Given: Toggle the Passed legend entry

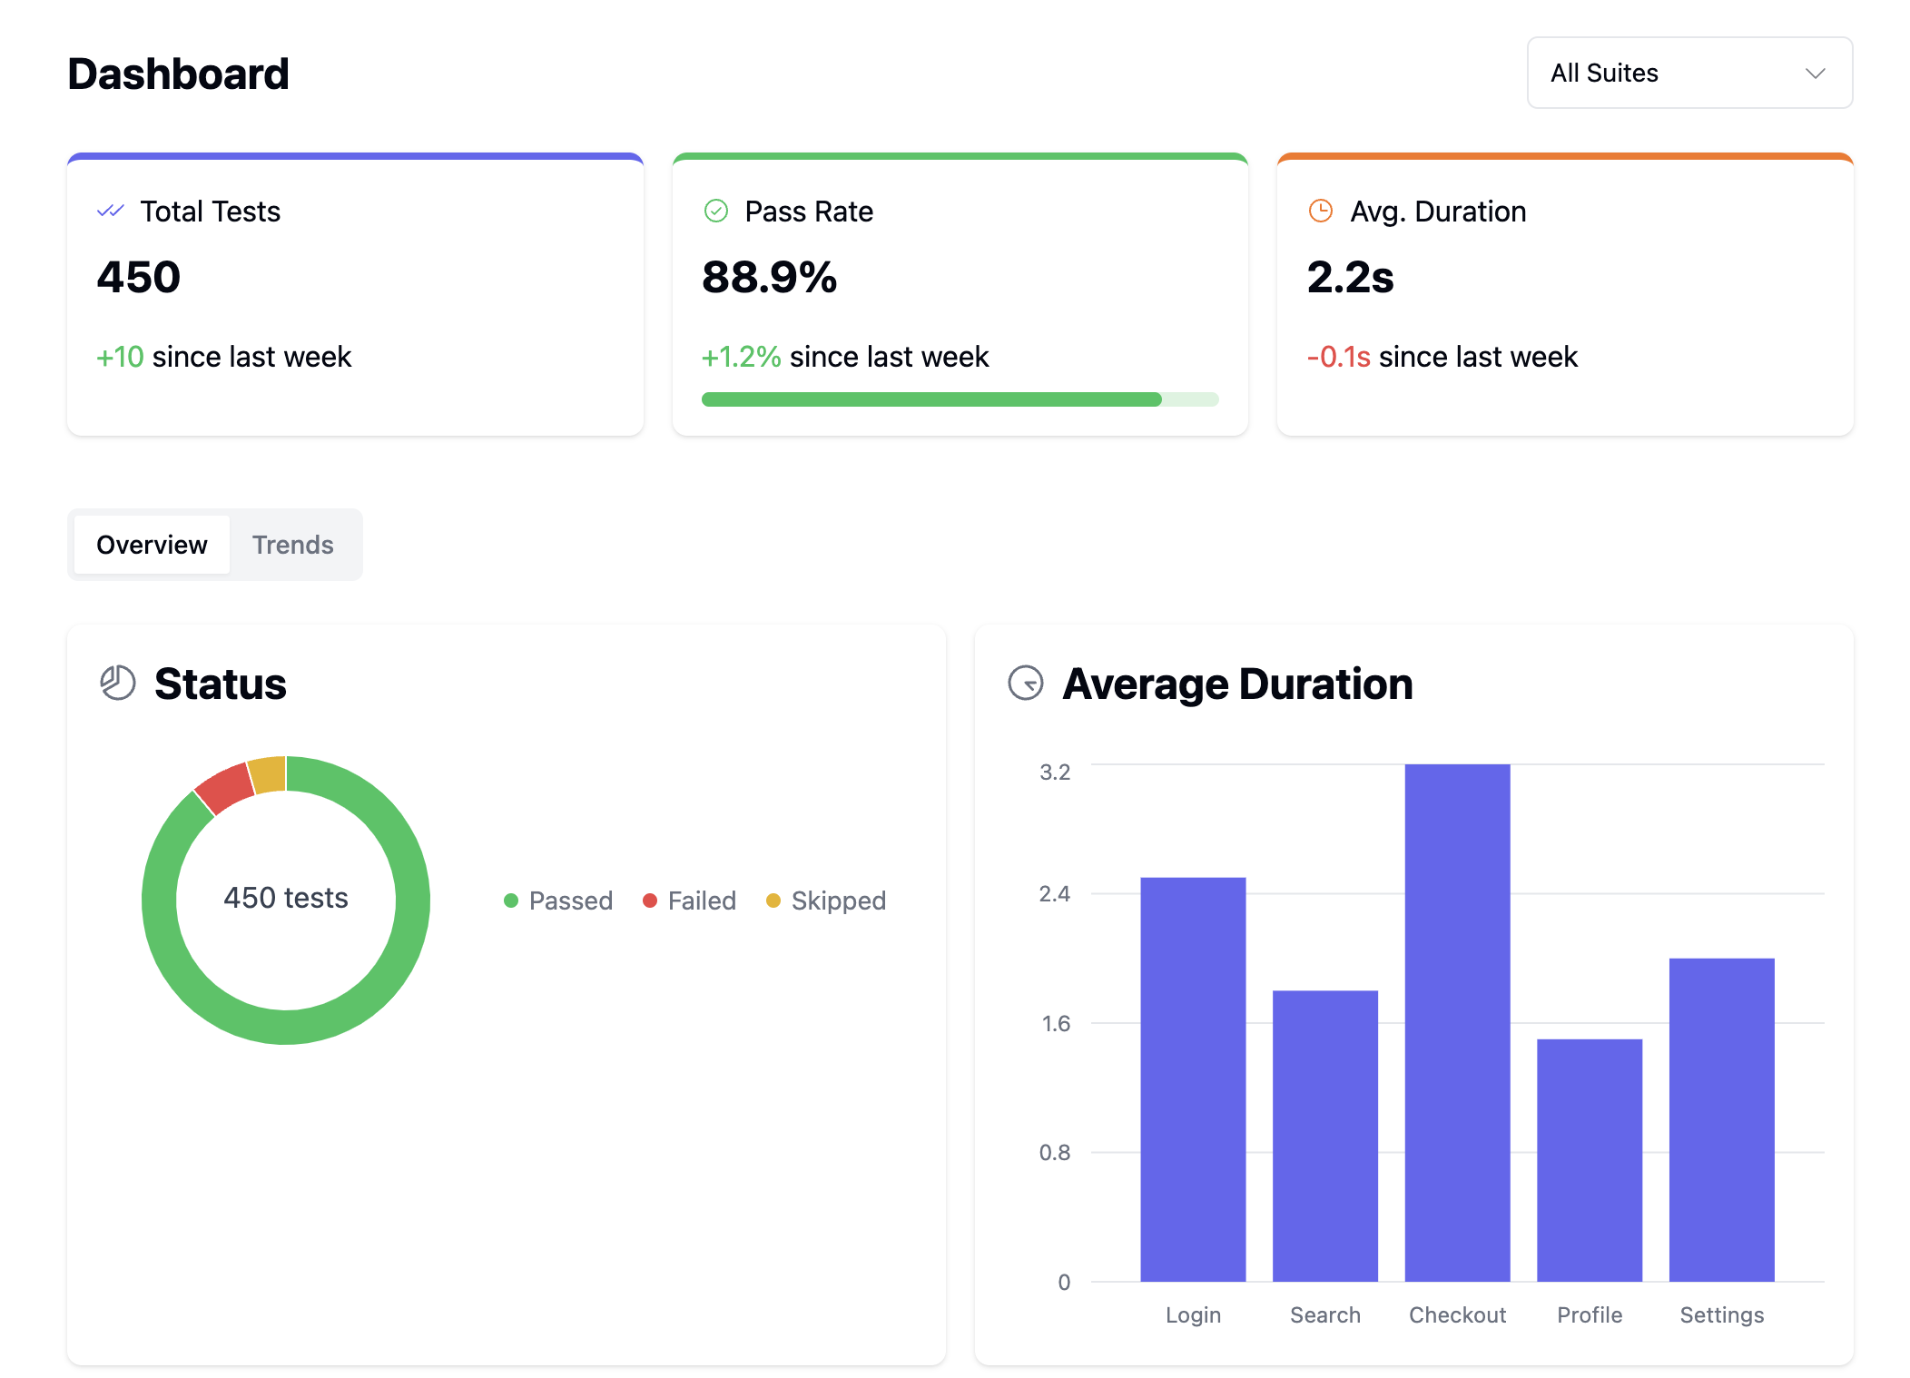Looking at the screenshot, I should point(558,901).
